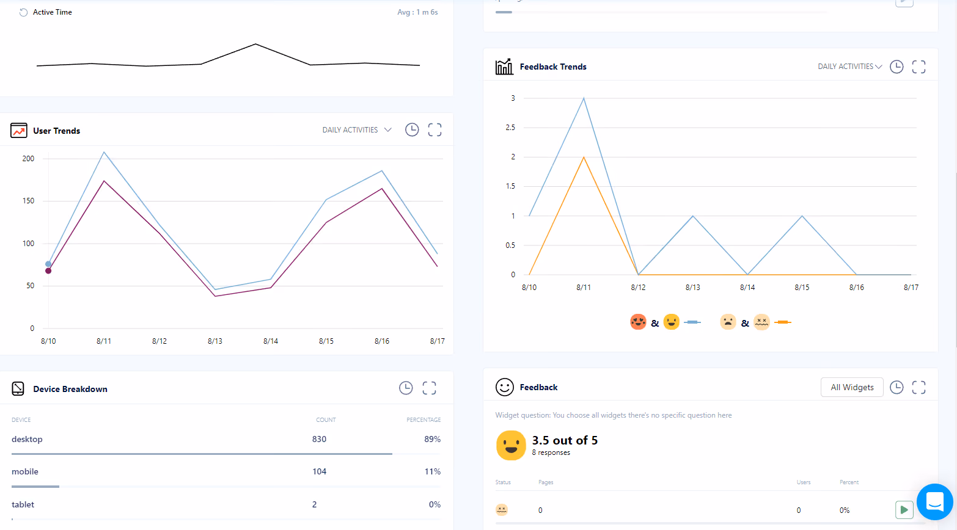Viewport: 957px width, 530px height.
Task: Click the PERCENTAGE column header
Action: pyautogui.click(x=424, y=420)
